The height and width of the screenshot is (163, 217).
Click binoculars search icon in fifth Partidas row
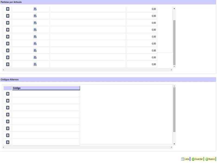[x=35, y=37]
